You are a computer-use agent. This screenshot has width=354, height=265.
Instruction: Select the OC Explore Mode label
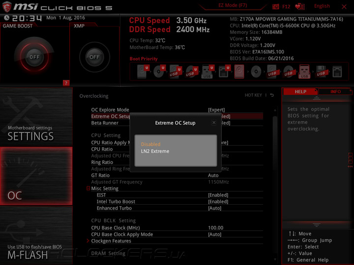pyautogui.click(x=110, y=110)
